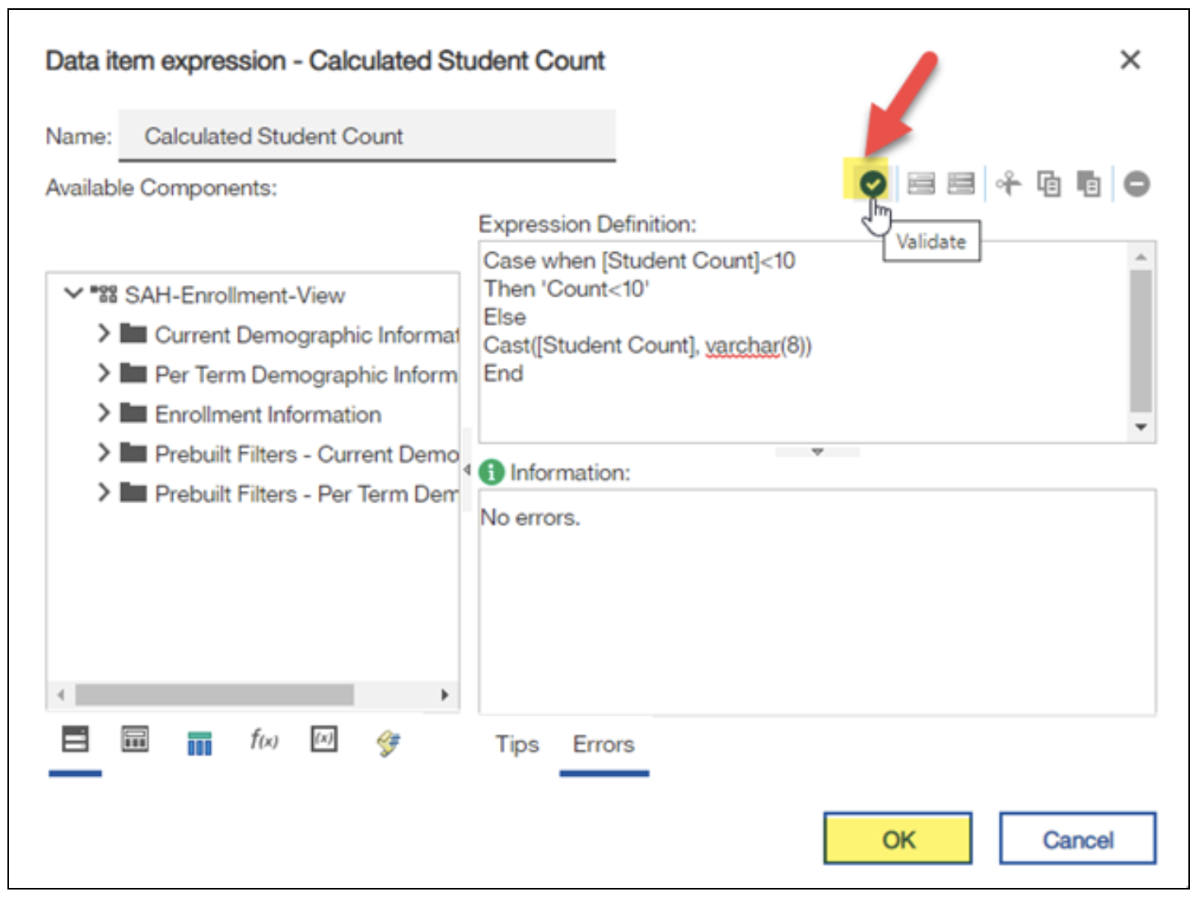Select the 'Current Demographic Informat' tree label
The height and width of the screenshot is (906, 1204).
pyautogui.click(x=306, y=334)
